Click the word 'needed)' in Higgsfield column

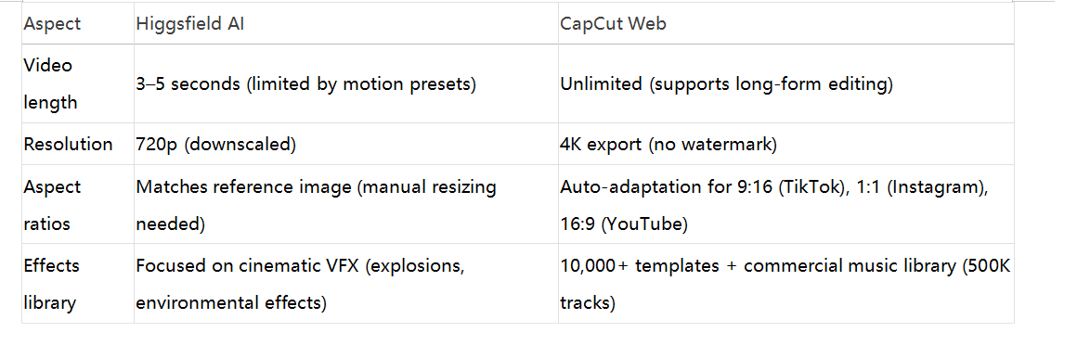168,224
